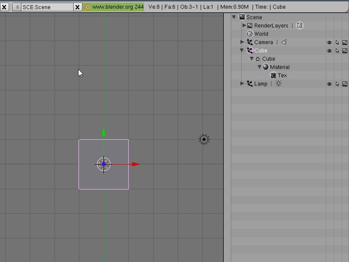This screenshot has height=262, width=349.
Task: Toggle Lamp selectability cursor icon
Action: coord(337,84)
